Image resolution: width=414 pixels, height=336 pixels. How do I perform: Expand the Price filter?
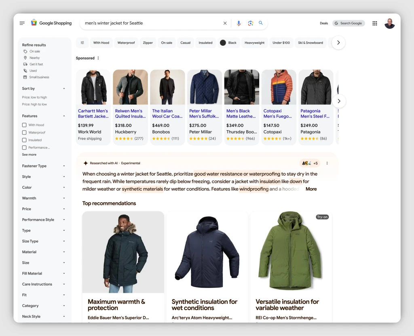[44, 209]
